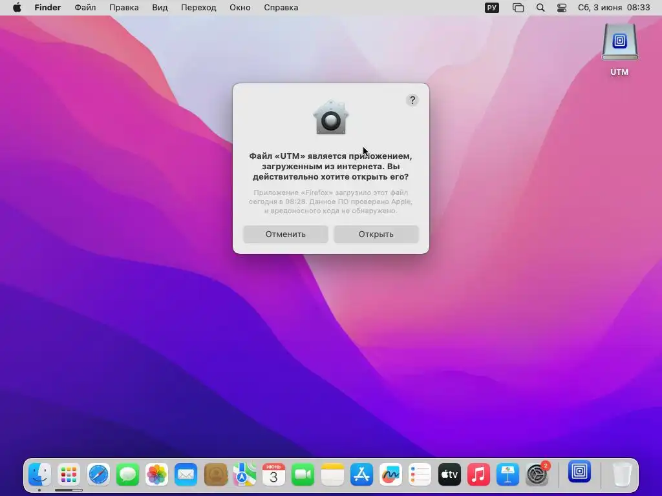
Task: Open the Правка menu
Action: (x=123, y=8)
